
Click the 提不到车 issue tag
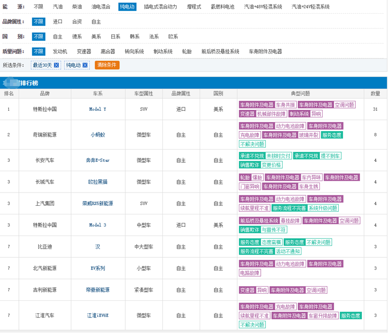pos(330,156)
